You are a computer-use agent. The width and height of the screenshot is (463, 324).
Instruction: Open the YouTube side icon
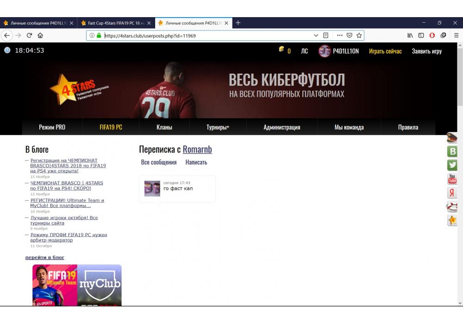452,179
